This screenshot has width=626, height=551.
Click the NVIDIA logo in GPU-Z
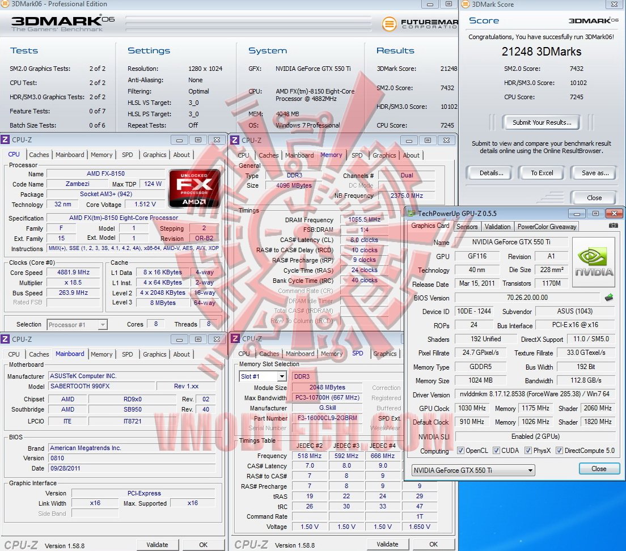point(593,262)
